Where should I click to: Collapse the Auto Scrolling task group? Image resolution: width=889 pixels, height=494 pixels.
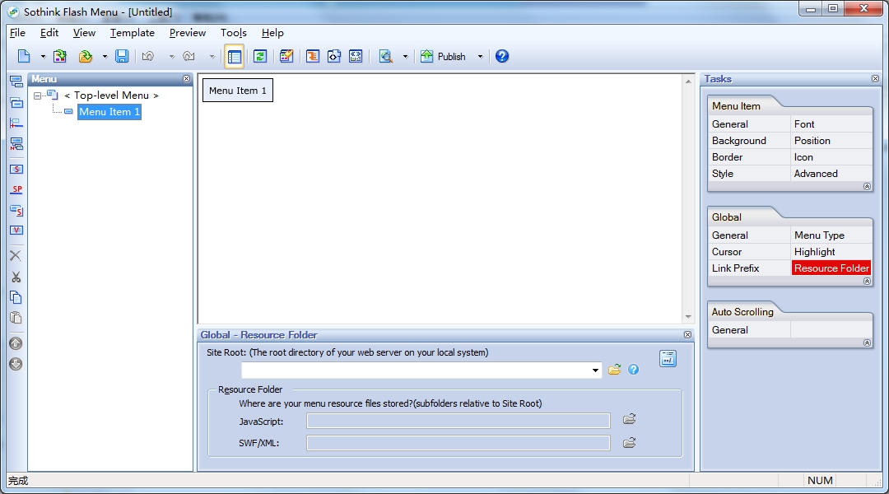tap(867, 343)
